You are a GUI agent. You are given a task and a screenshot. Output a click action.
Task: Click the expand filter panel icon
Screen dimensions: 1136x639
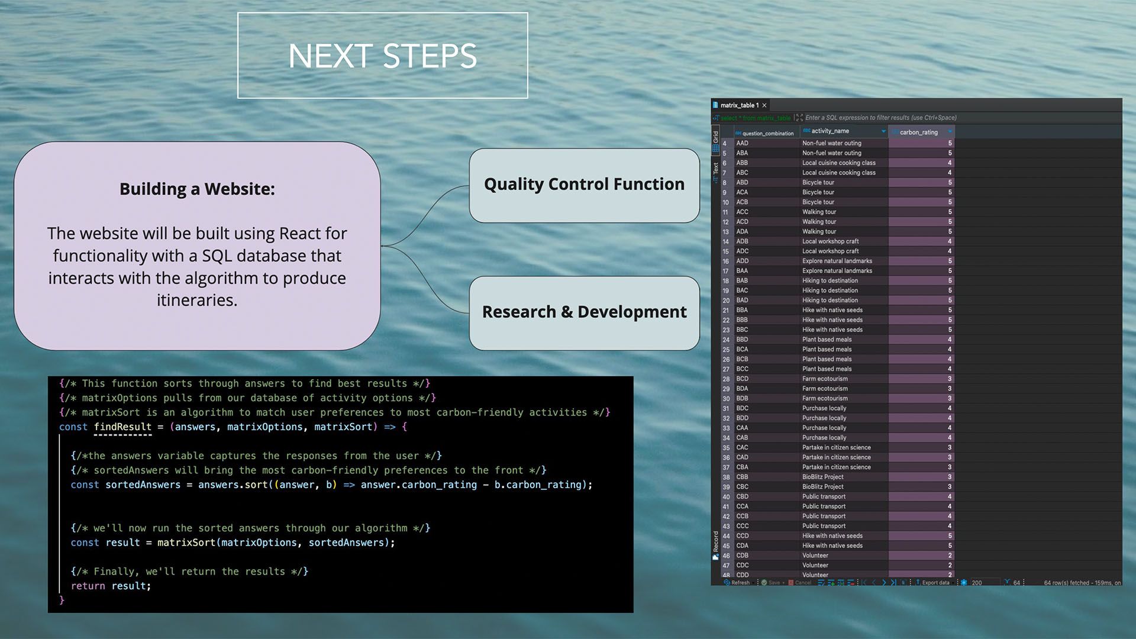tap(799, 118)
